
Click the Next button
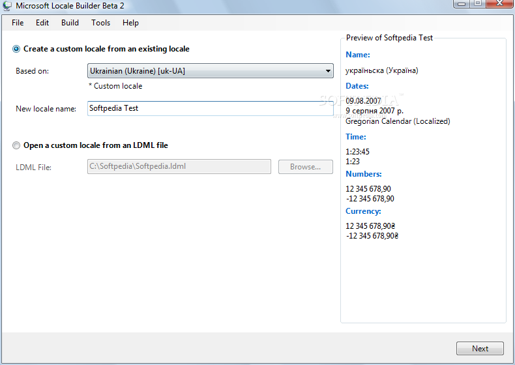point(480,348)
